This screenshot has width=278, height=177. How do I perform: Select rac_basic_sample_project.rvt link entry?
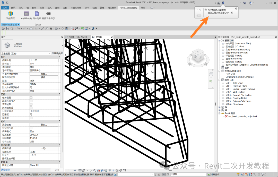tap(242, 116)
